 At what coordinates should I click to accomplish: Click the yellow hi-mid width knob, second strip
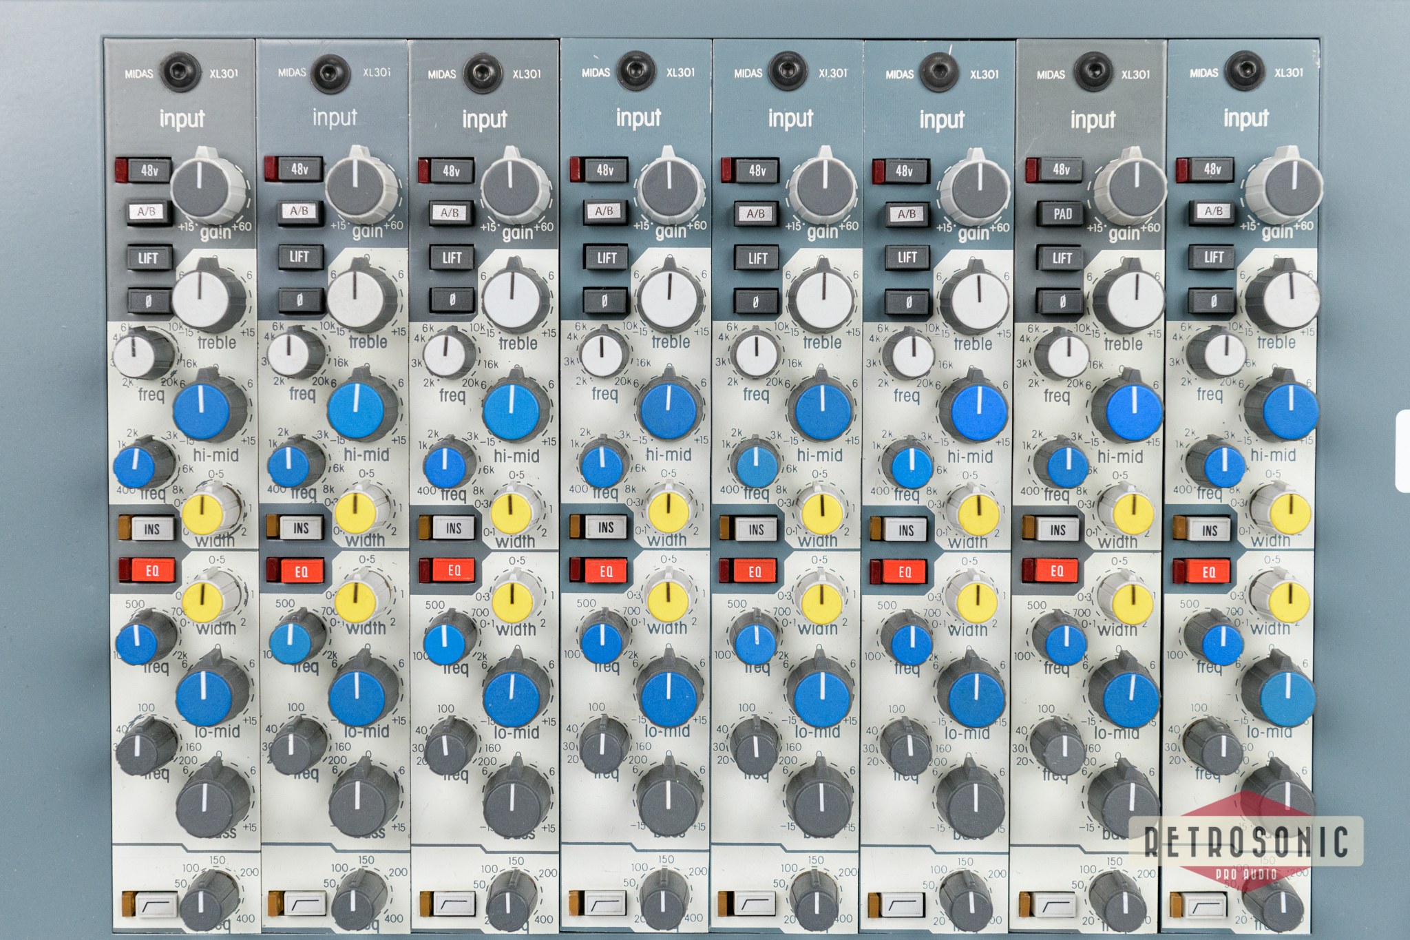pos(361,510)
